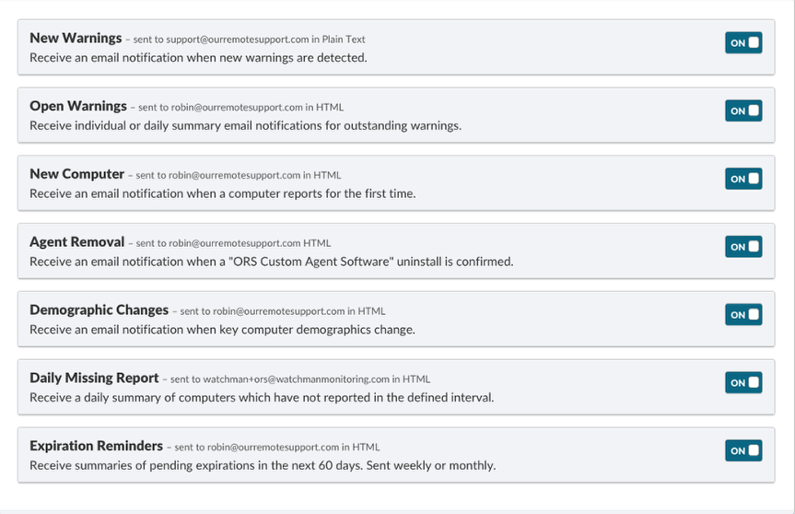Select the key computer demographics change description
The width and height of the screenshot is (795, 514).
[x=222, y=330]
